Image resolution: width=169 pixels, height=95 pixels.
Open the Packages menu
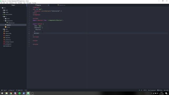tap(20, 3)
